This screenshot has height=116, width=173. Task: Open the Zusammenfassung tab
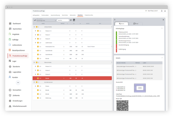coord(55,15)
